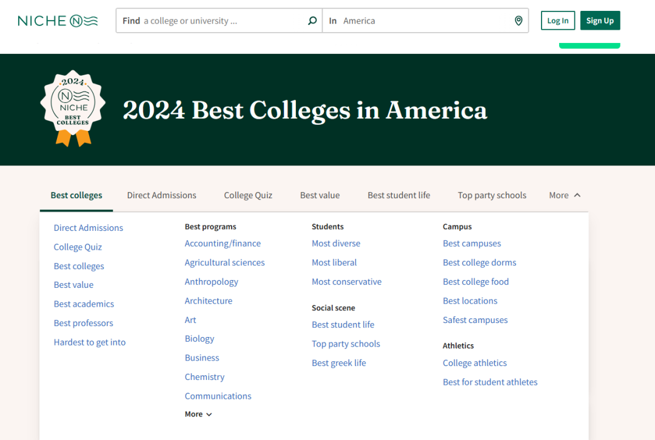This screenshot has height=440, width=655.
Task: Click the Sign Up button
Action: [600, 21]
